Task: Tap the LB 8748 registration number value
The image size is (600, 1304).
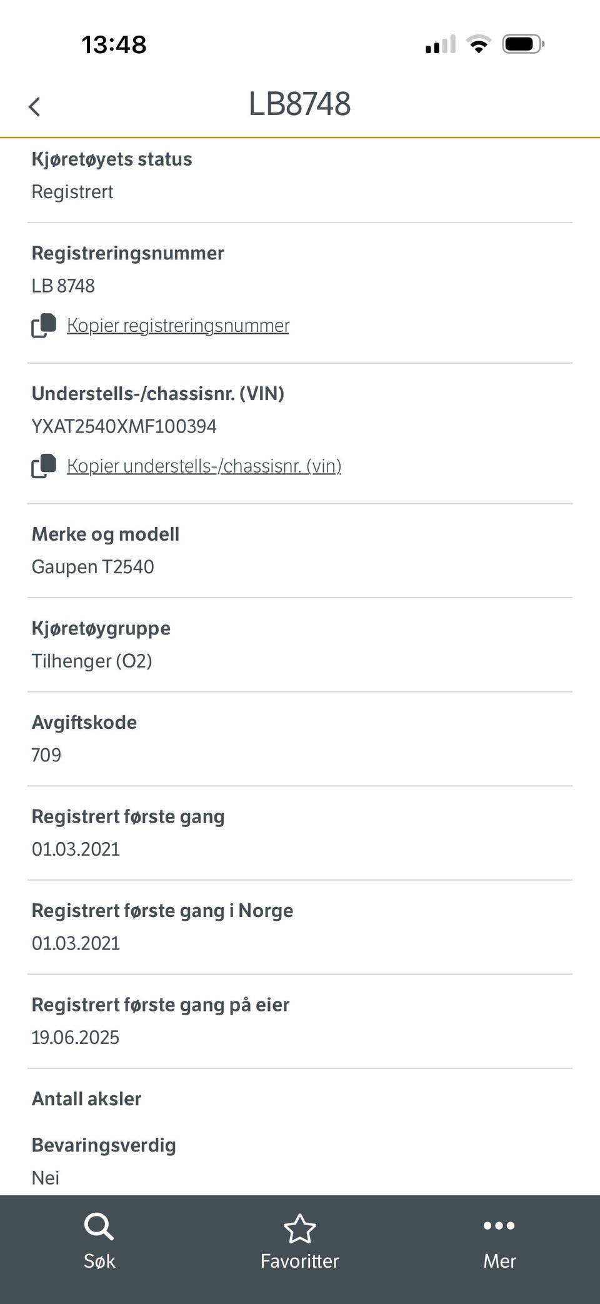Action: (63, 286)
